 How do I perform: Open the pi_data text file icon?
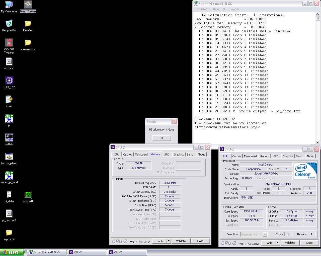click(x=9, y=197)
